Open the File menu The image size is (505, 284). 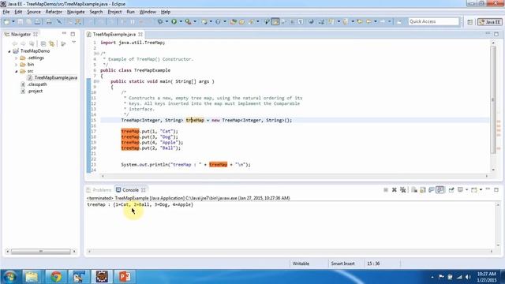(x=6, y=12)
